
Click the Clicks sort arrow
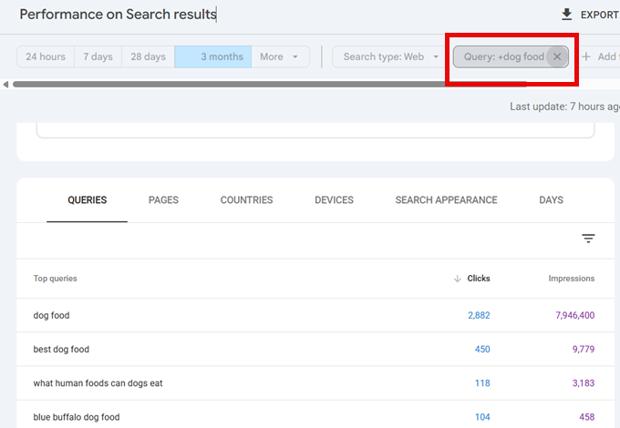pos(457,279)
